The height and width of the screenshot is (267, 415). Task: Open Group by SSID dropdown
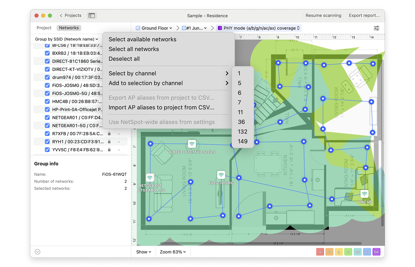(67, 39)
